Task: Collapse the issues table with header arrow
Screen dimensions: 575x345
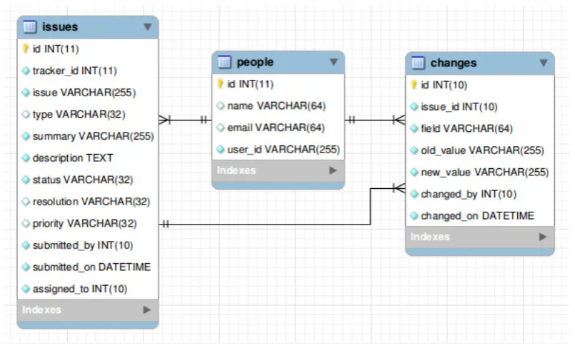Action: pyautogui.click(x=147, y=26)
